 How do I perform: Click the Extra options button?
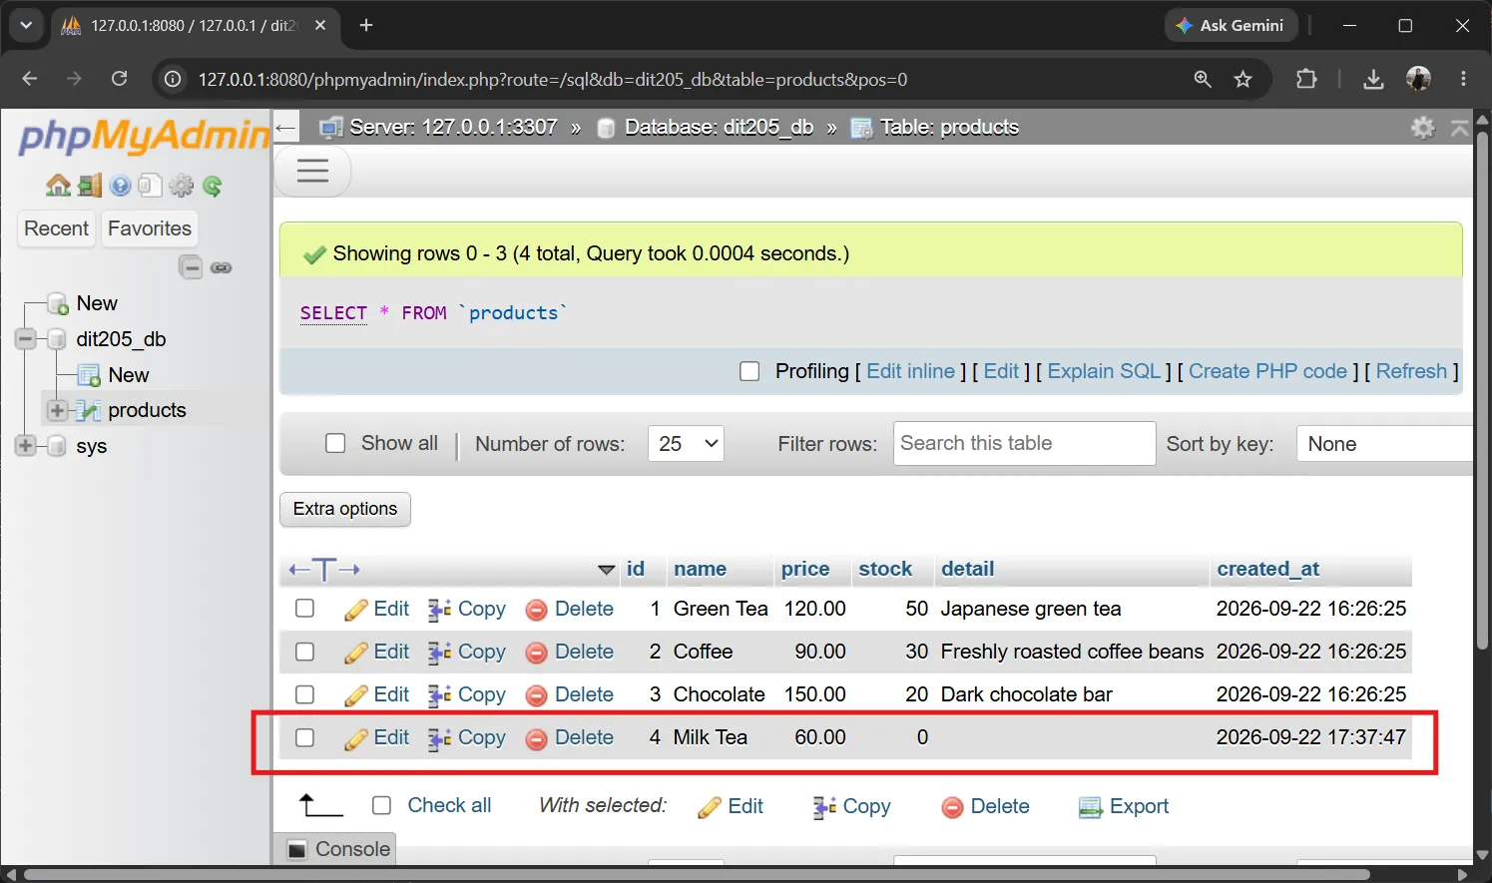click(345, 509)
